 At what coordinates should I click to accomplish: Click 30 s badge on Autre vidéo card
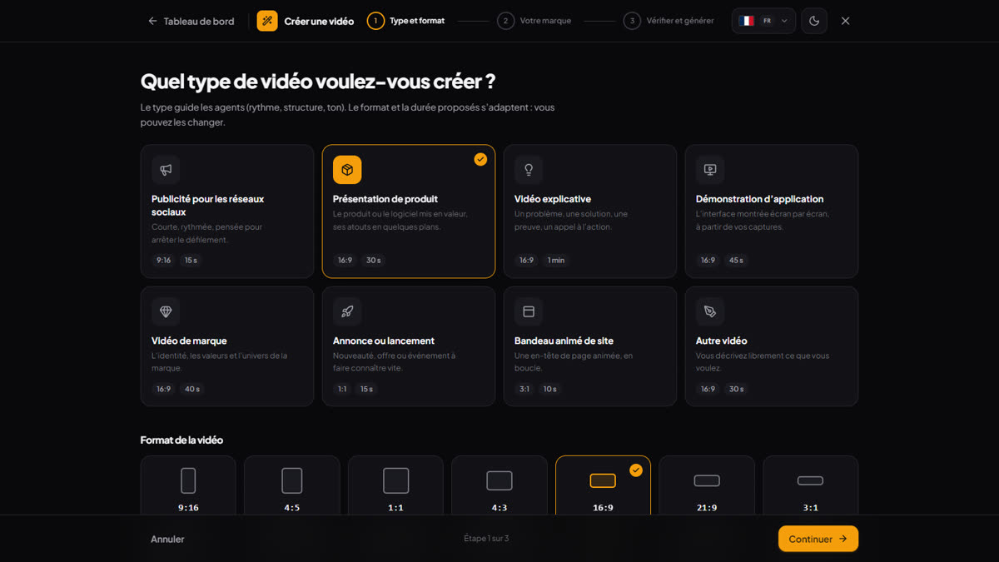tap(736, 389)
